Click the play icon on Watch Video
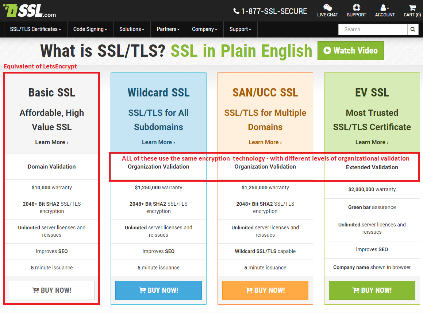 pos(327,51)
